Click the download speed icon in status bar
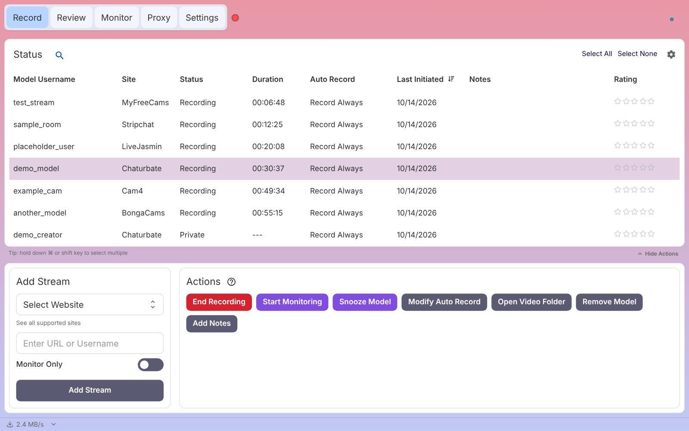 click(x=10, y=425)
